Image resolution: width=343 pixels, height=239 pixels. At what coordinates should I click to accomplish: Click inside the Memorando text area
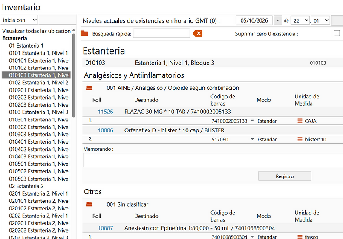click(x=213, y=160)
